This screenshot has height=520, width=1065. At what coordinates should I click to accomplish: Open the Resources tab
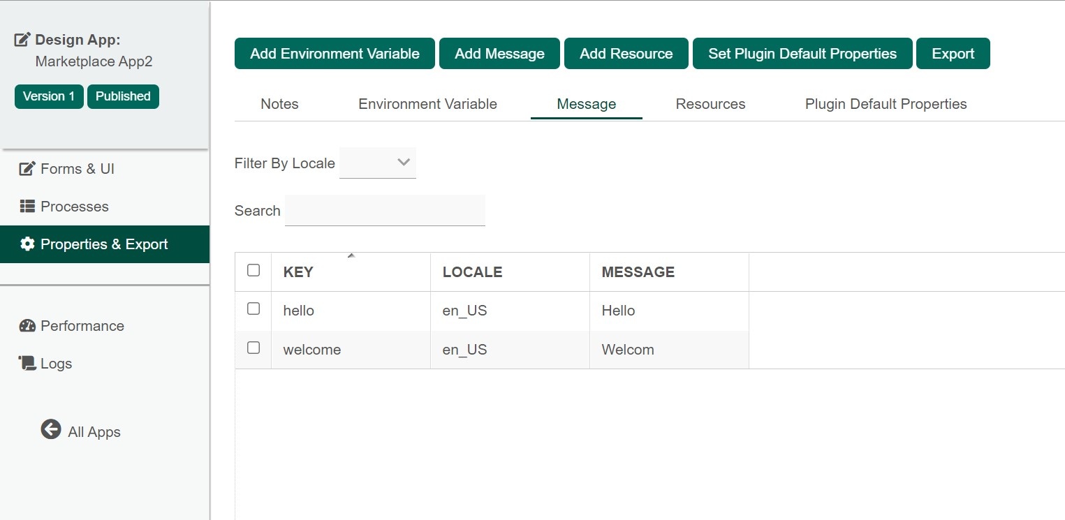[x=710, y=104]
